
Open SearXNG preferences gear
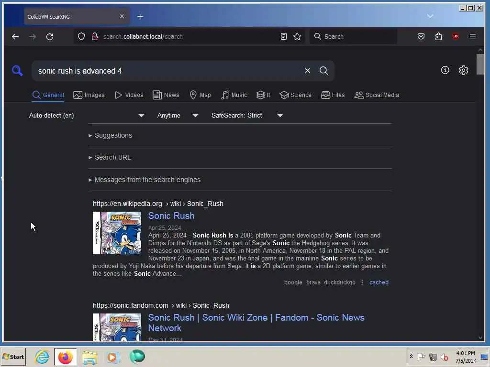(463, 70)
